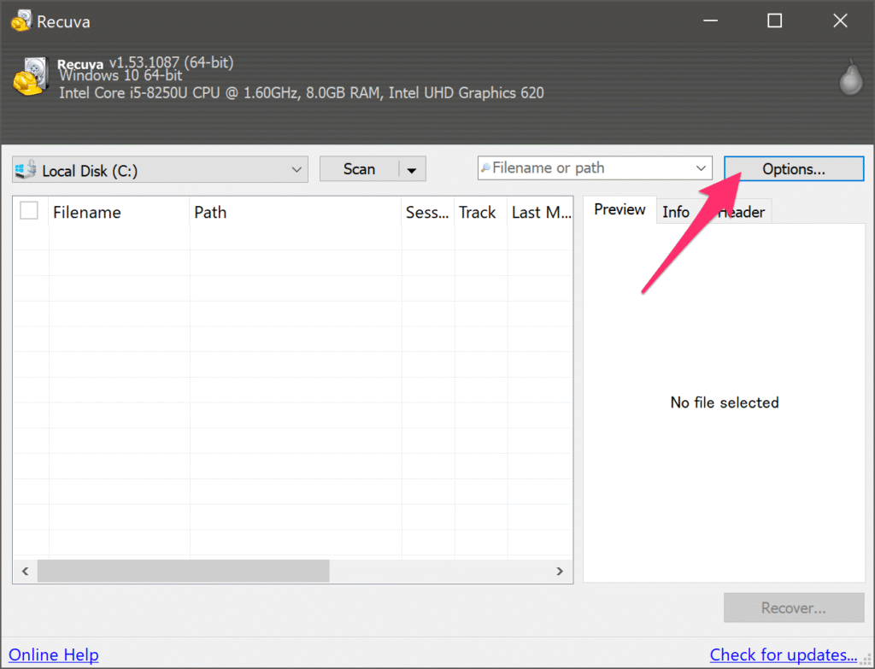Close the Recuva window
Viewport: 875px width, 669px height.
pyautogui.click(x=840, y=21)
